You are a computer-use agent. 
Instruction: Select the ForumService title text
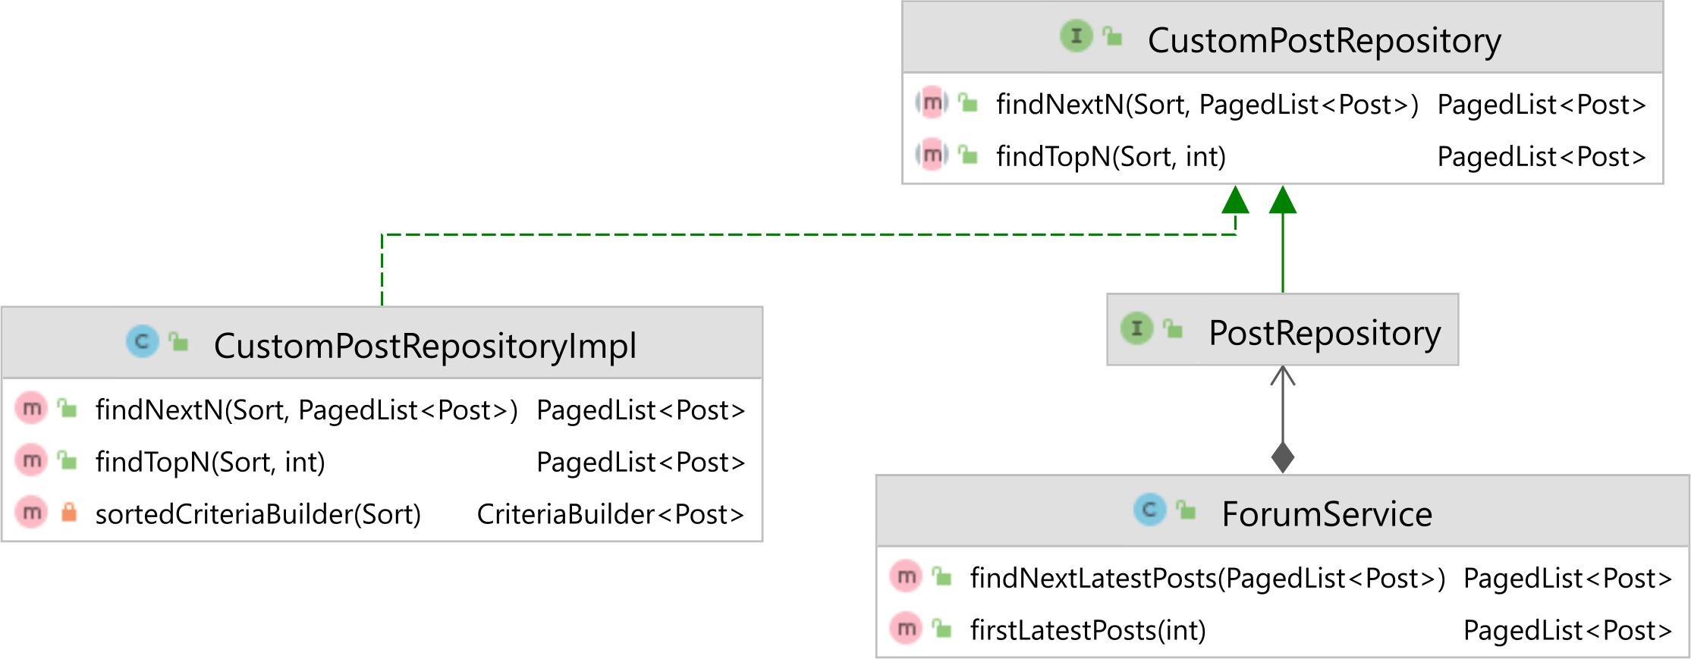point(1327,515)
